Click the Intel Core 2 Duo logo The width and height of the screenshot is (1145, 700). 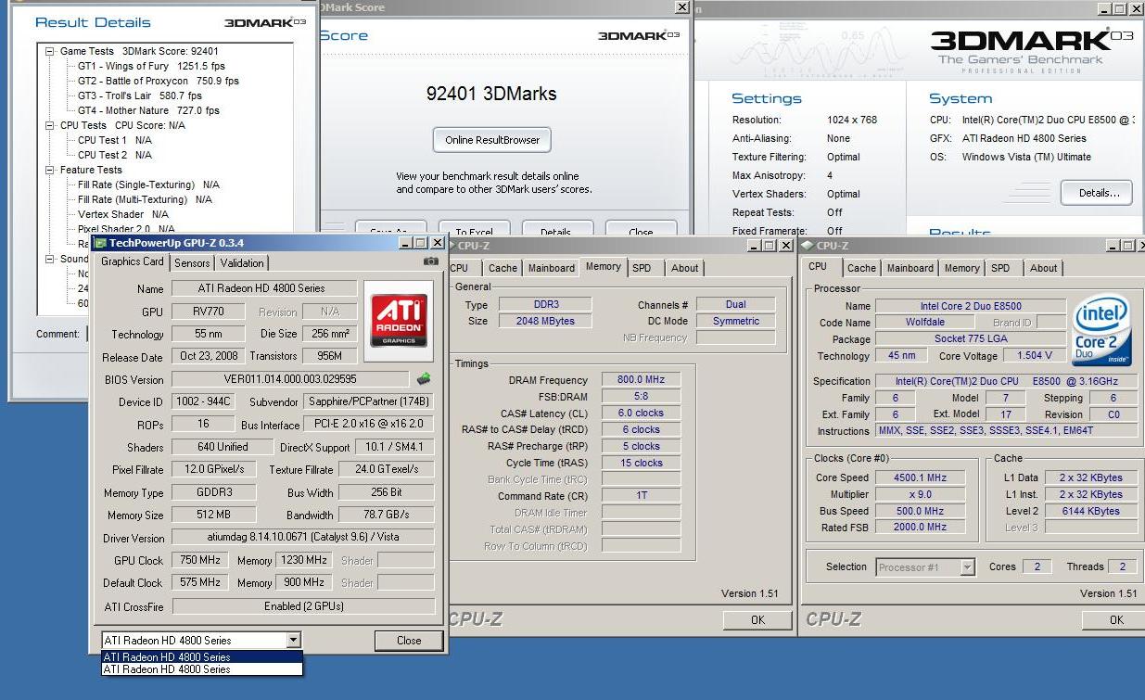point(1101,332)
